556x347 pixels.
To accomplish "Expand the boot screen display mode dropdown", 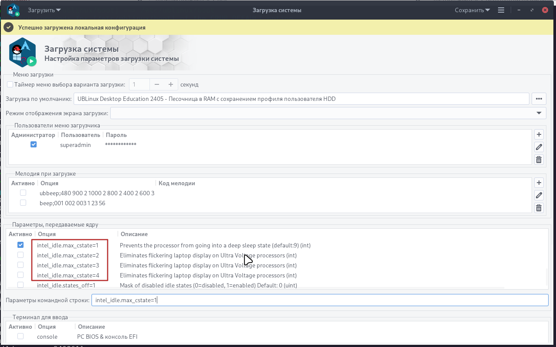I will coord(328,113).
